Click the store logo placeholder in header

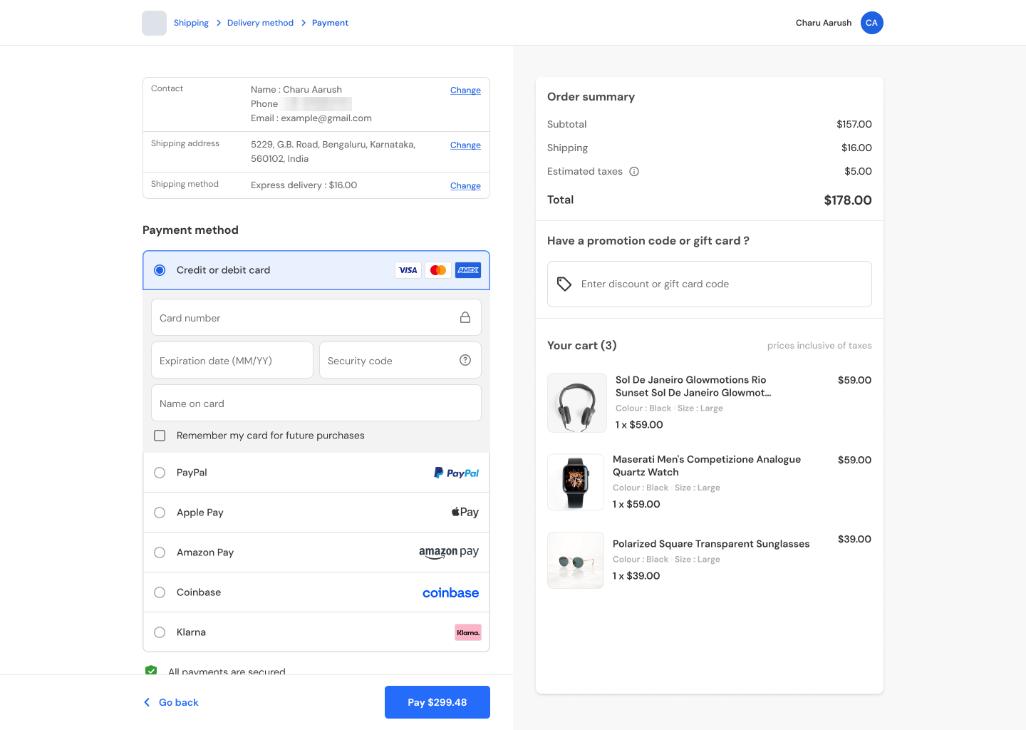154,23
